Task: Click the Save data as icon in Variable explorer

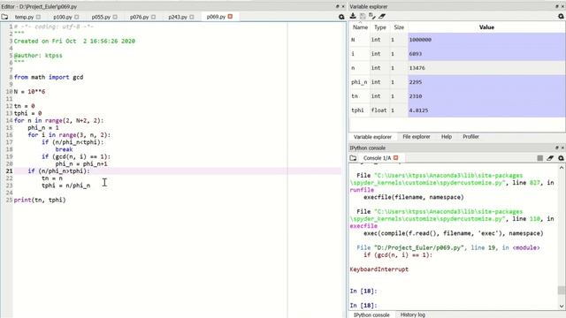Action: point(372,16)
